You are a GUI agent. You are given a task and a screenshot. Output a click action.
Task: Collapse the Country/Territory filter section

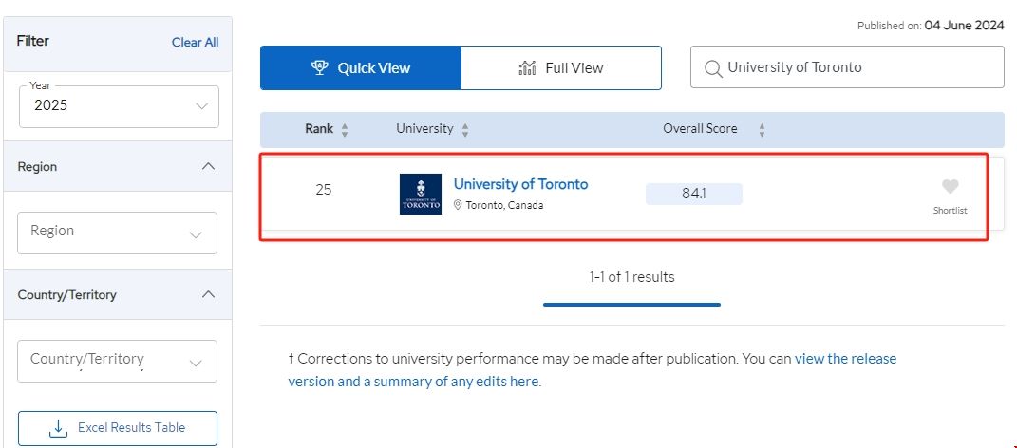pyautogui.click(x=209, y=294)
